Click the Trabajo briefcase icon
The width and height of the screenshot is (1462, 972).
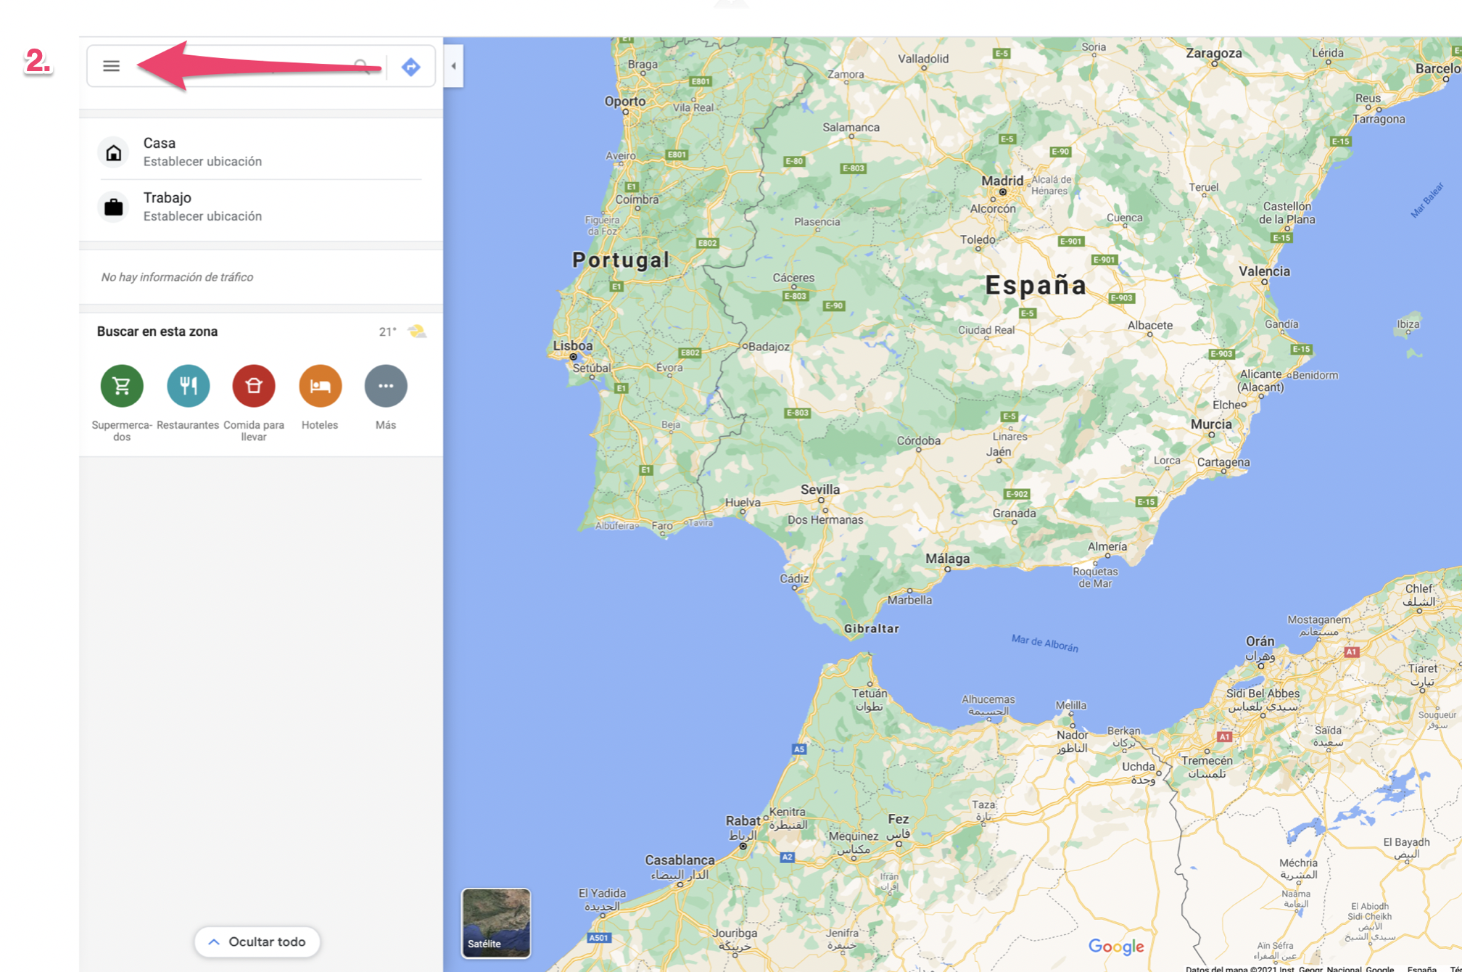[114, 207]
